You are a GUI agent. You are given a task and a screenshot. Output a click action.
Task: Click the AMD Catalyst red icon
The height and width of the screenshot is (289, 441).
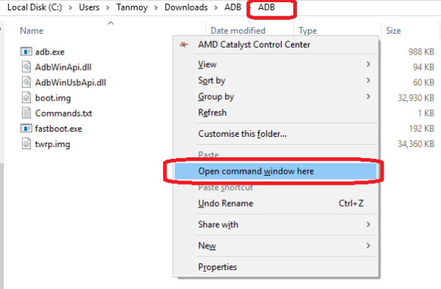tap(184, 44)
